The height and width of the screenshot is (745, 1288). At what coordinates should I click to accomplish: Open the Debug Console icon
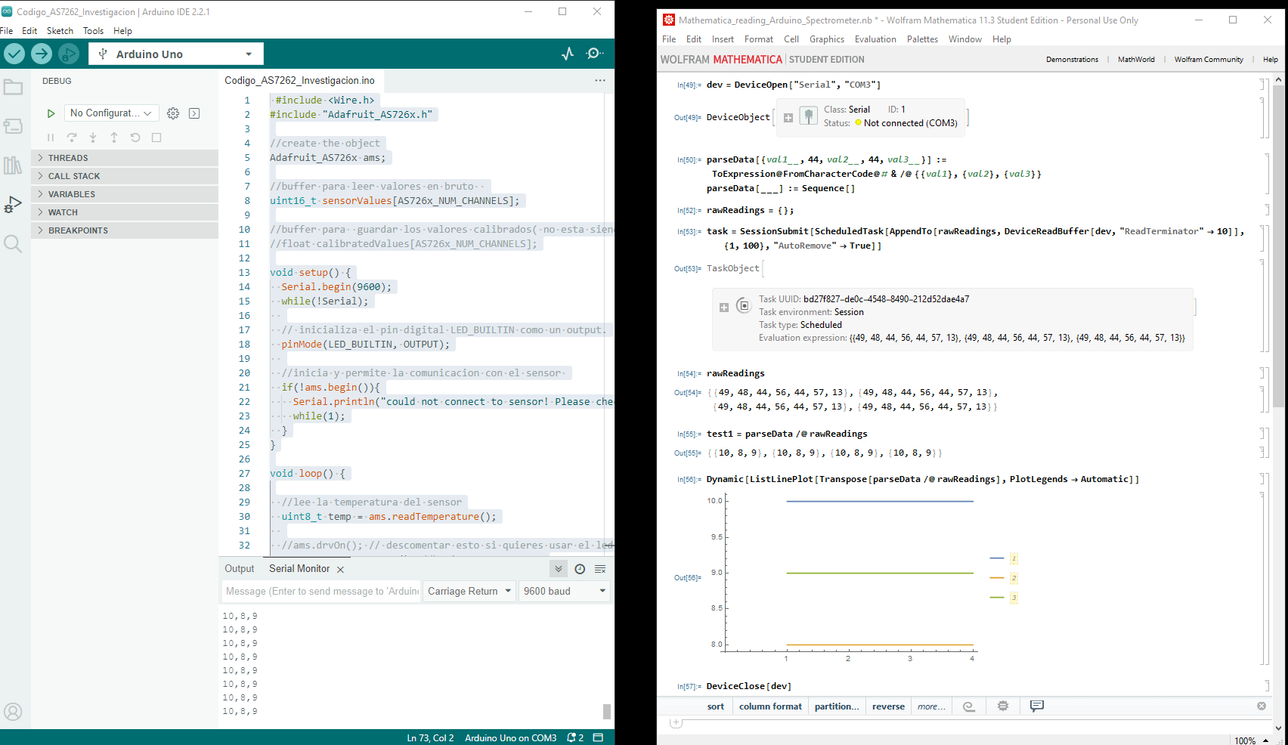[x=194, y=113]
